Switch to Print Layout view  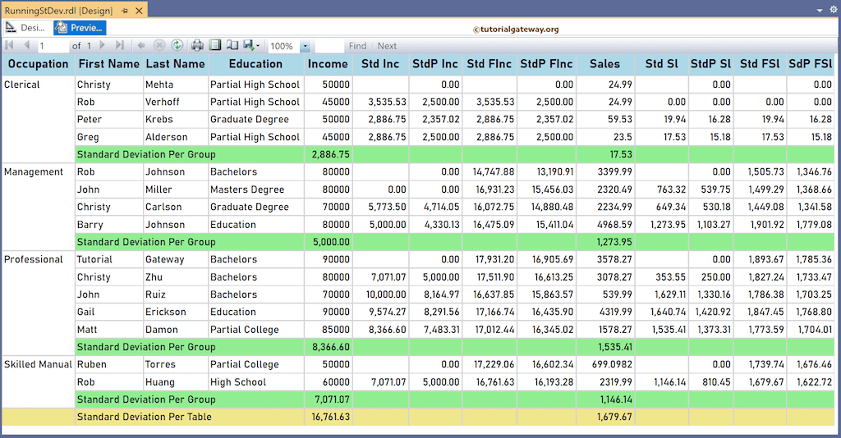click(x=215, y=46)
